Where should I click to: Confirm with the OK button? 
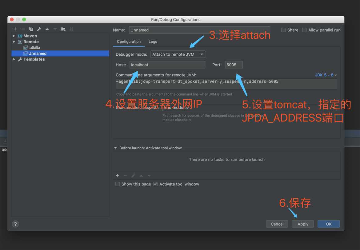pos(329,224)
